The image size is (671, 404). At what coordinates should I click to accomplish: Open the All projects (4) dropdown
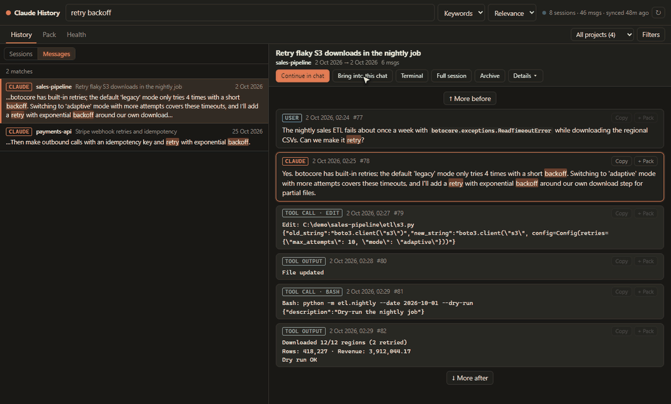(602, 34)
